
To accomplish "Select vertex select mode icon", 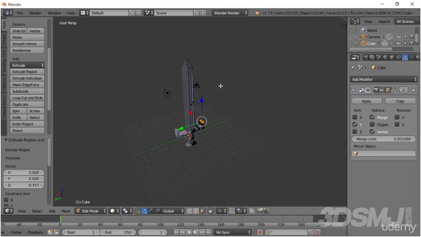I will [190, 211].
